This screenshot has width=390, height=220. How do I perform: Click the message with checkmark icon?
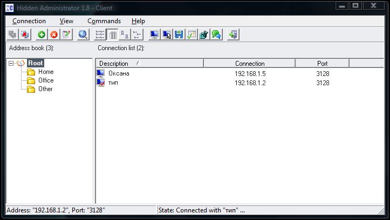pyautogui.click(x=191, y=35)
